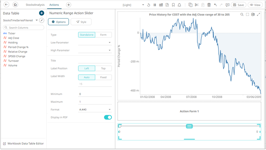Click the back arrow icon
This screenshot has height=150, width=266.
pyautogui.click(x=7, y=5)
